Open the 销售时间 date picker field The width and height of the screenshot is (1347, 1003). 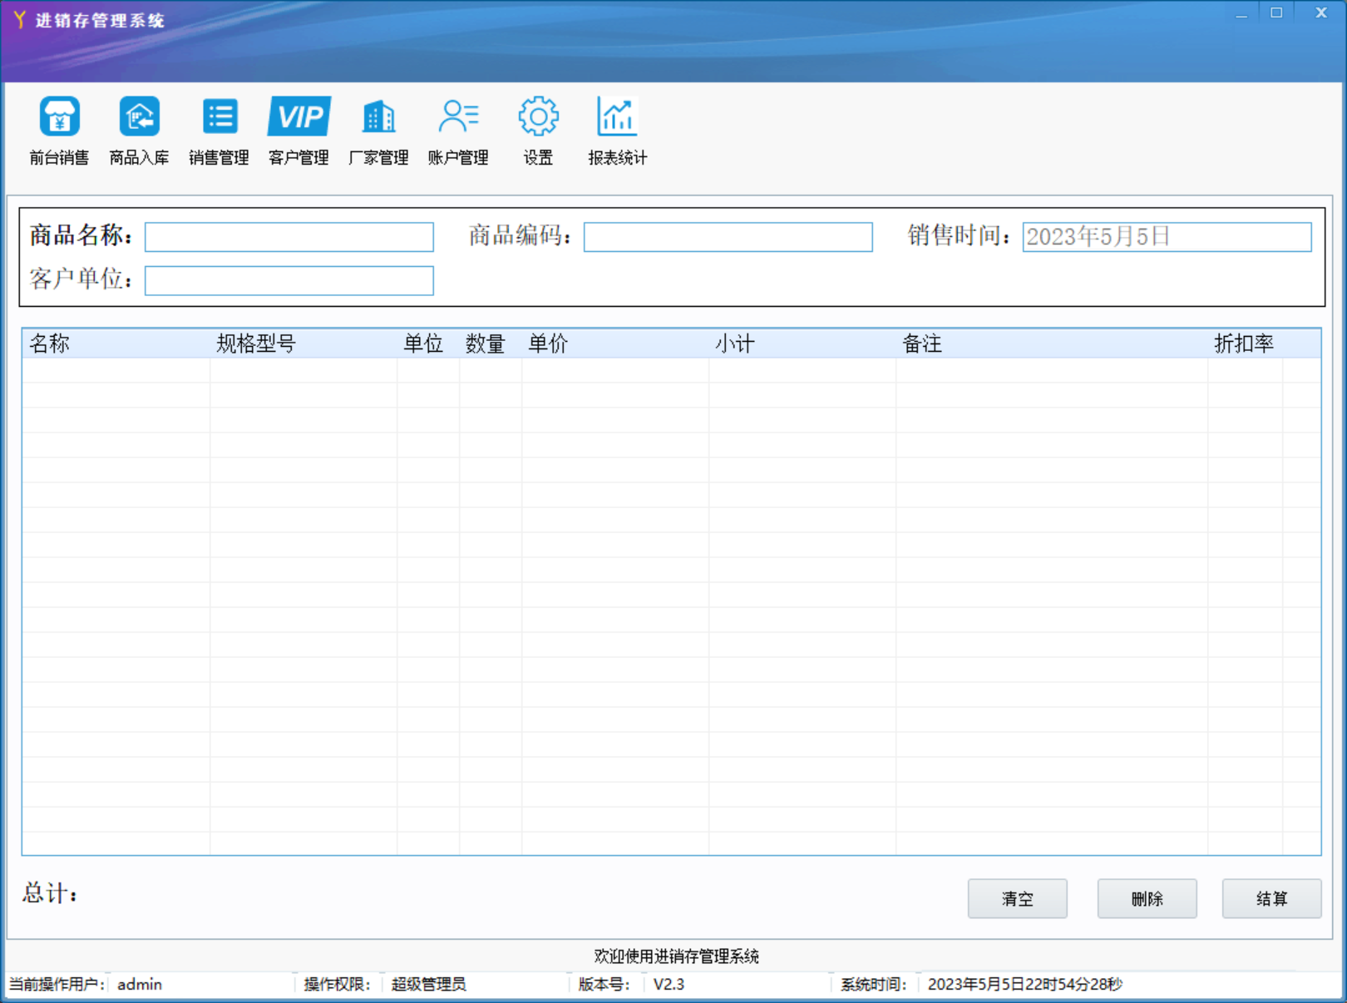tap(1166, 237)
